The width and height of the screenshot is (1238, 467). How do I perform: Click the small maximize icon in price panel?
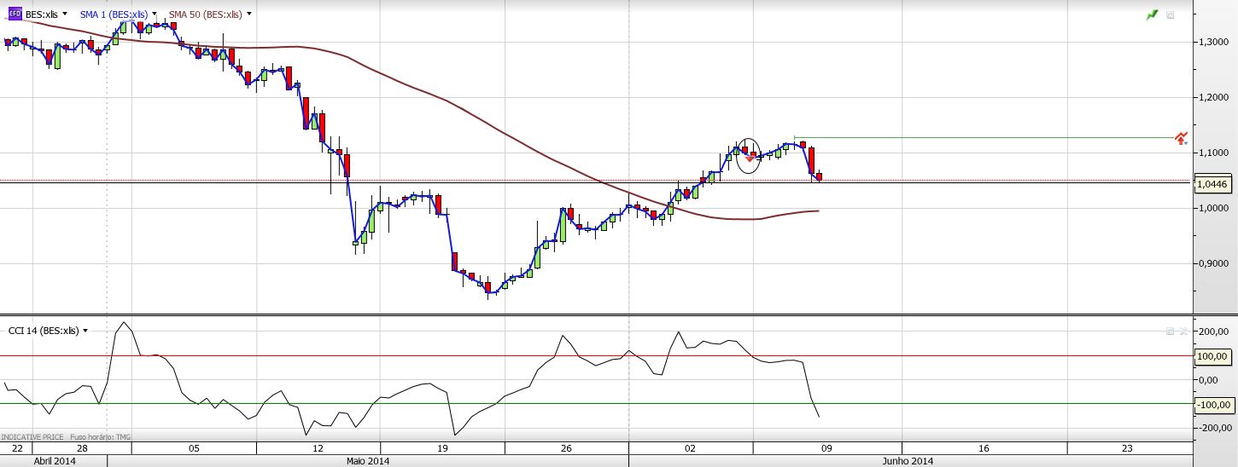click(x=1171, y=14)
